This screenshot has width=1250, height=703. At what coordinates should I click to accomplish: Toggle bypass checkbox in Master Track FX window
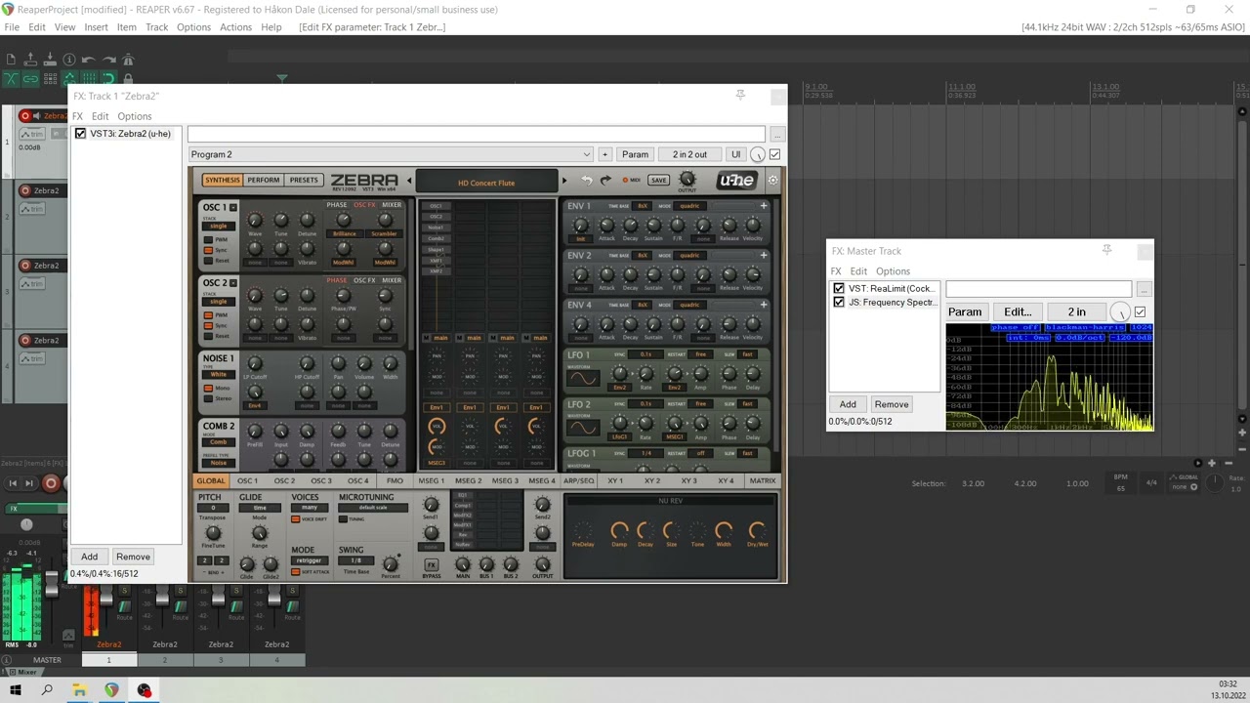[x=1140, y=312]
